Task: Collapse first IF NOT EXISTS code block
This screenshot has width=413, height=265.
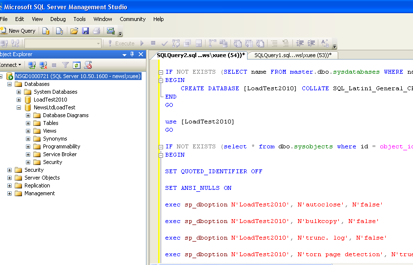Action: (x=161, y=72)
